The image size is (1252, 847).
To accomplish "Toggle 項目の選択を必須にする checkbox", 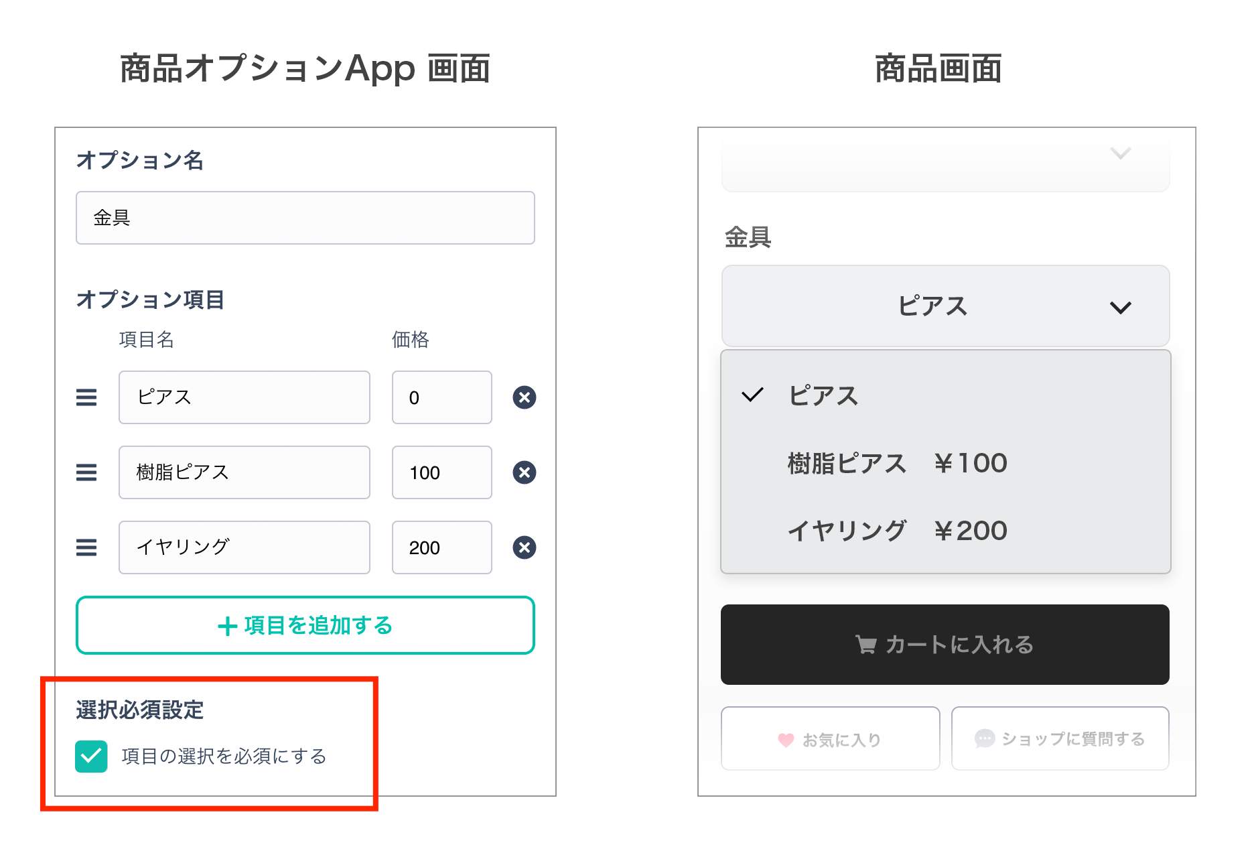I will [x=92, y=757].
